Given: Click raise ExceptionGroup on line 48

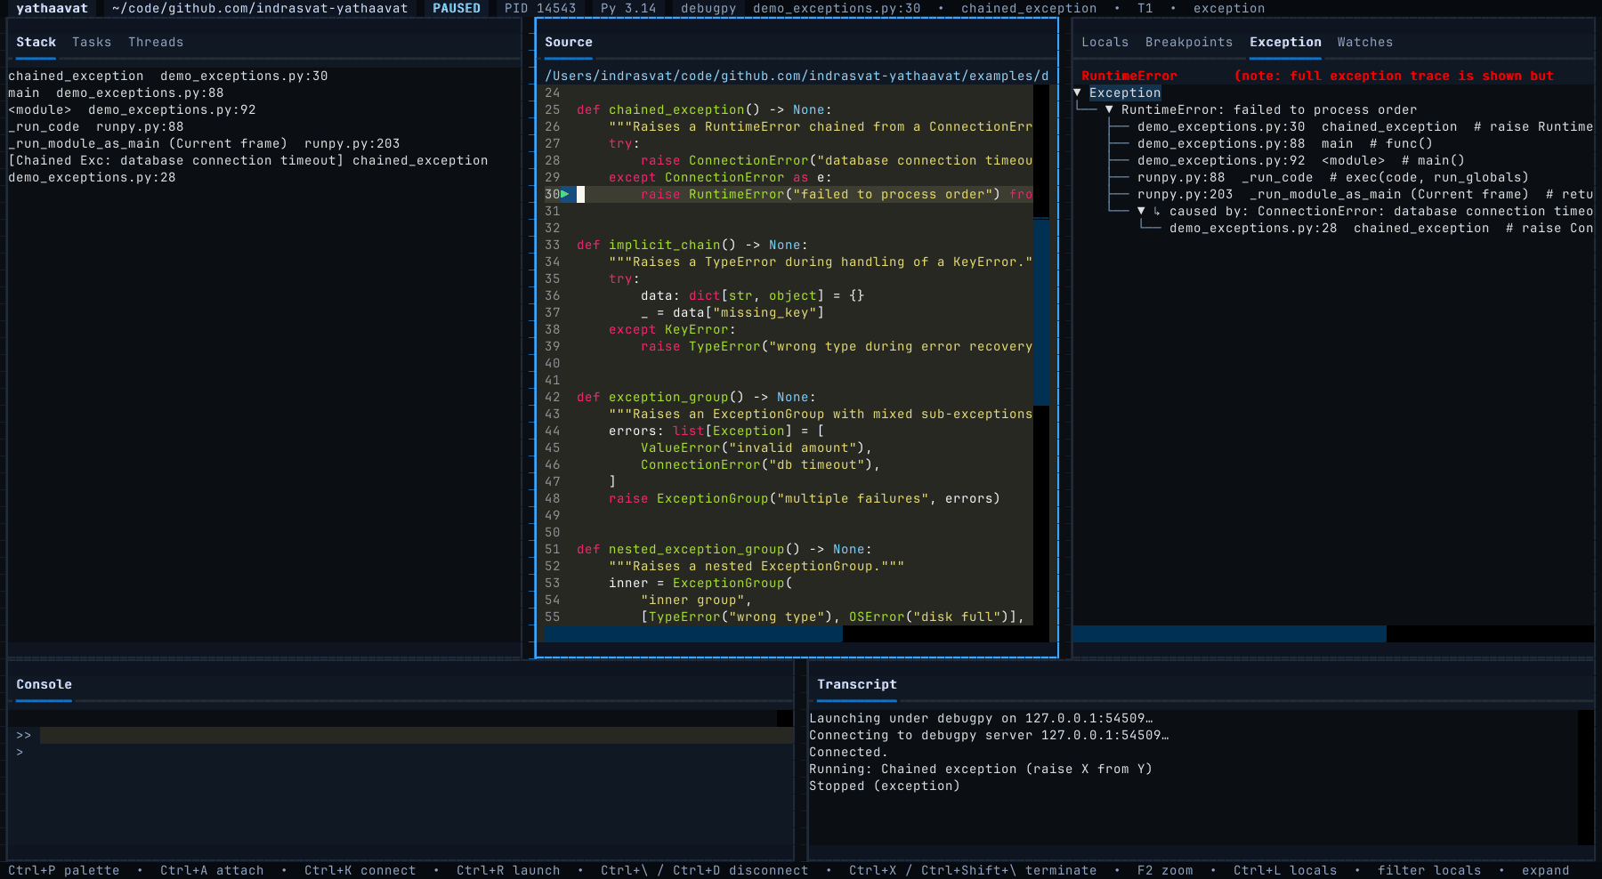Looking at the screenshot, I should tap(805, 498).
